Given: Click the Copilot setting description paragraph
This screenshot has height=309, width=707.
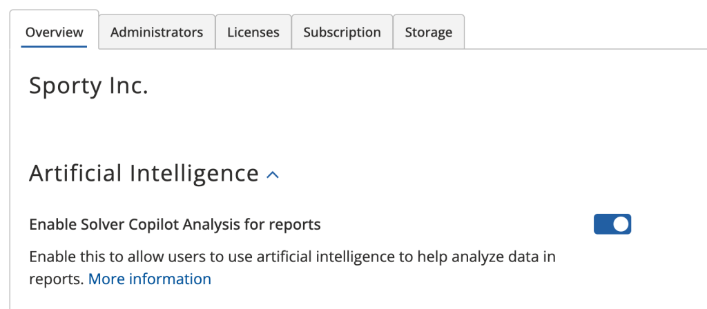Looking at the screenshot, I should tap(292, 258).
